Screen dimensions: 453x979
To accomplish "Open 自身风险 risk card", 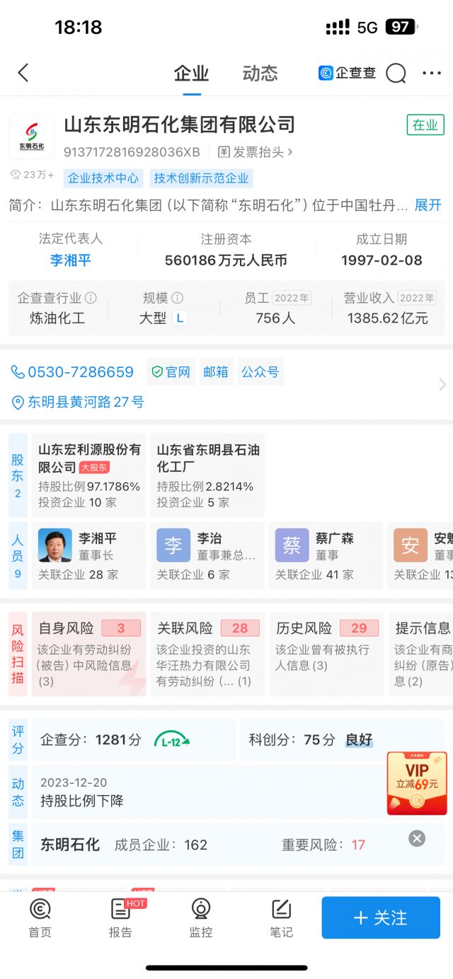I will click(x=89, y=654).
